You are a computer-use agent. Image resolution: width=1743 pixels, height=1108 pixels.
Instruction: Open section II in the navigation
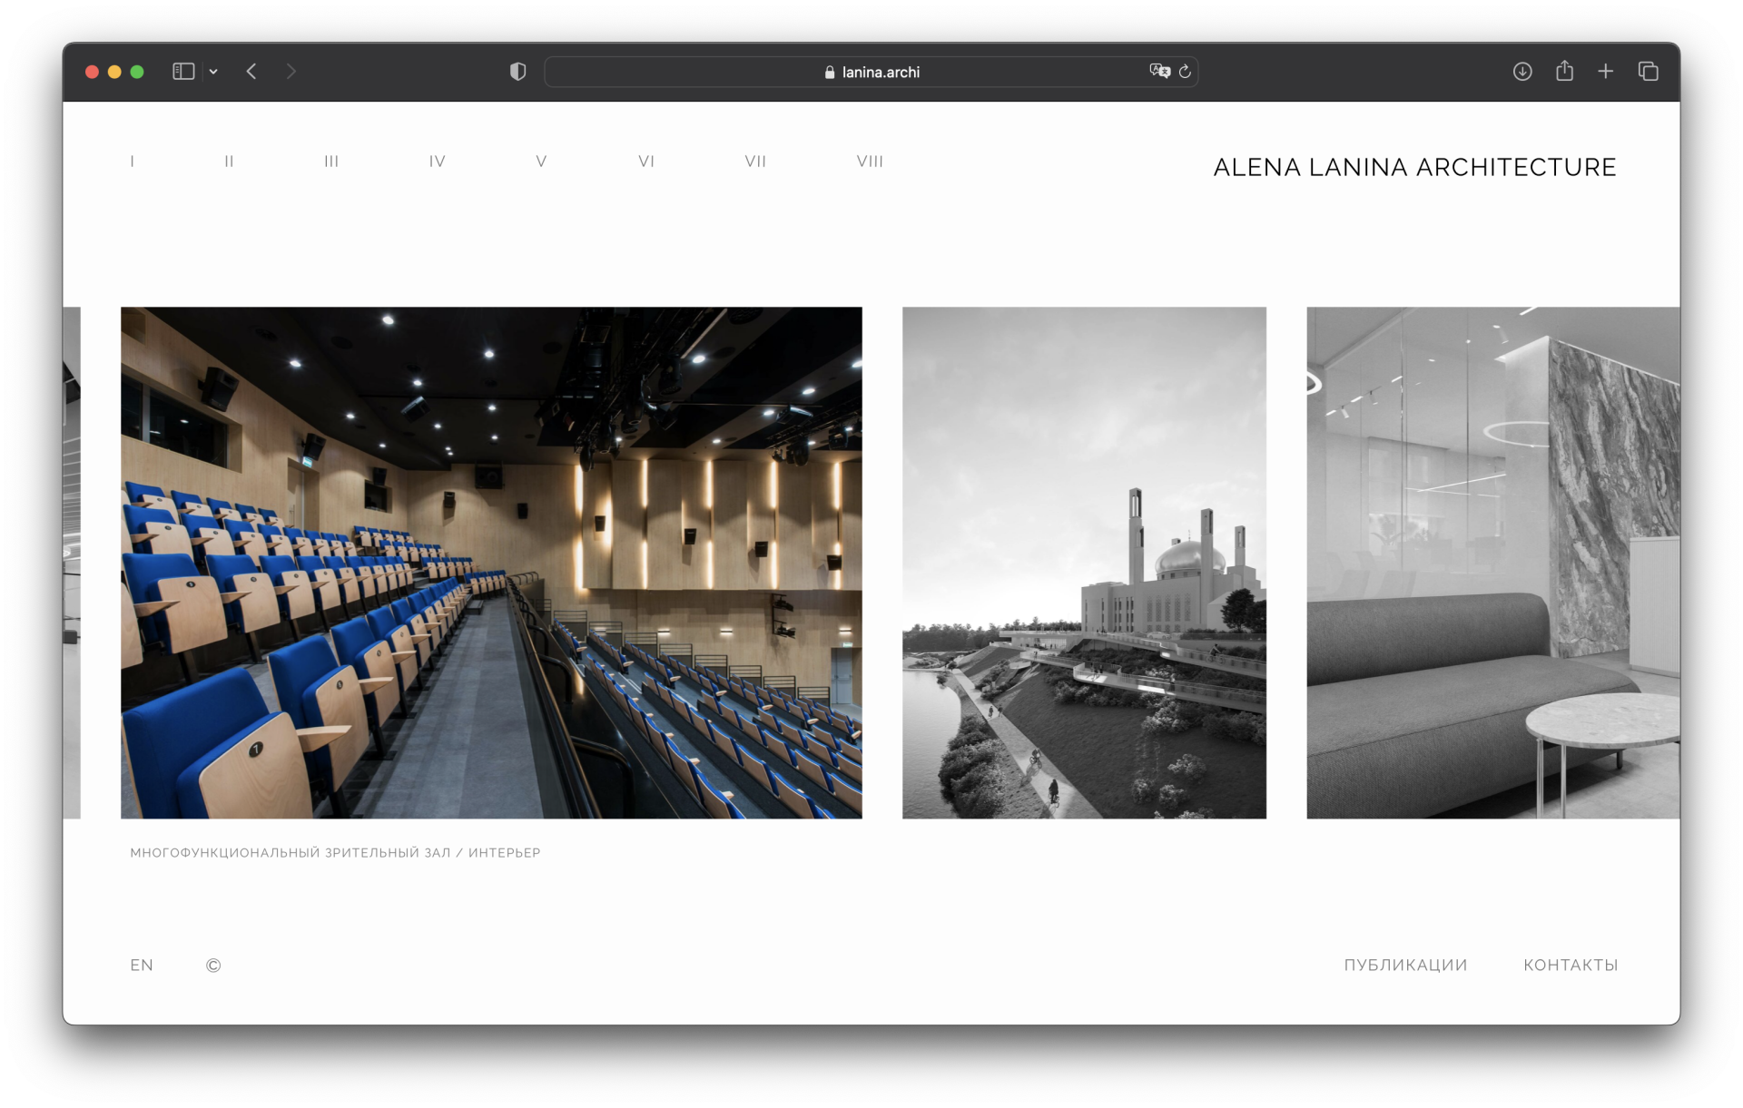click(229, 162)
